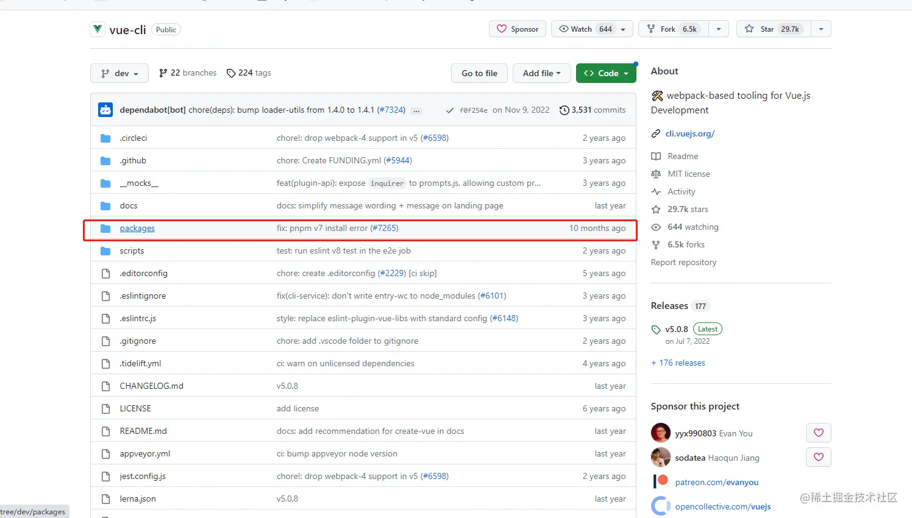This screenshot has width=912, height=518.
Task: Click the README.md file icon
Action: tap(105, 431)
